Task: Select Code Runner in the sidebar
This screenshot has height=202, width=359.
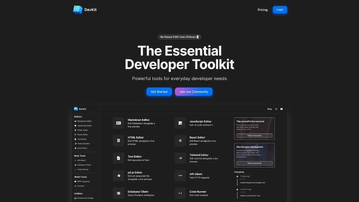Action: 82,169
